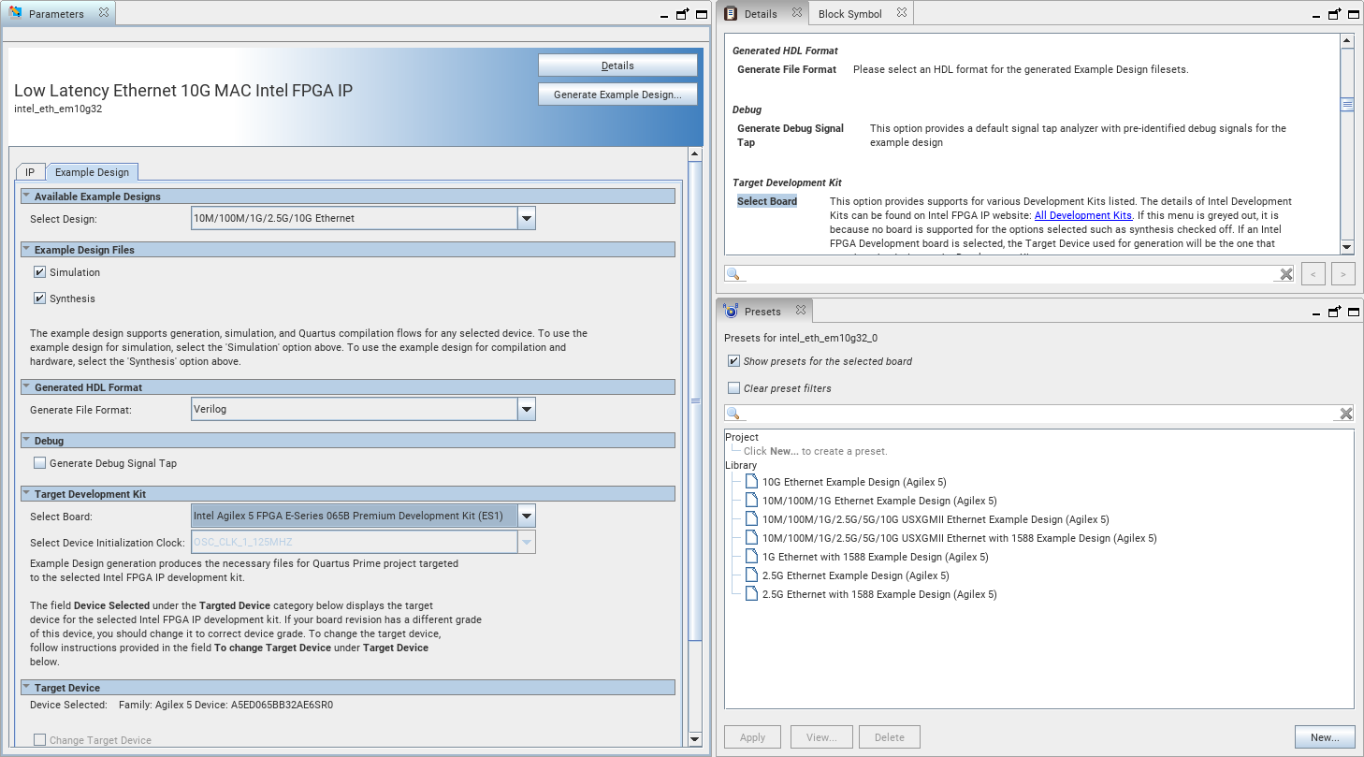Click the Parameters scrollbar up arrow
The image size is (1364, 757).
tap(695, 154)
